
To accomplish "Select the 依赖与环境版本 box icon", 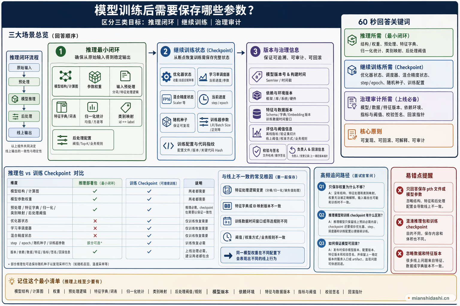I will (x=257, y=95).
